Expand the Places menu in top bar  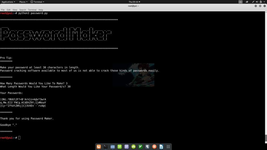23,2
